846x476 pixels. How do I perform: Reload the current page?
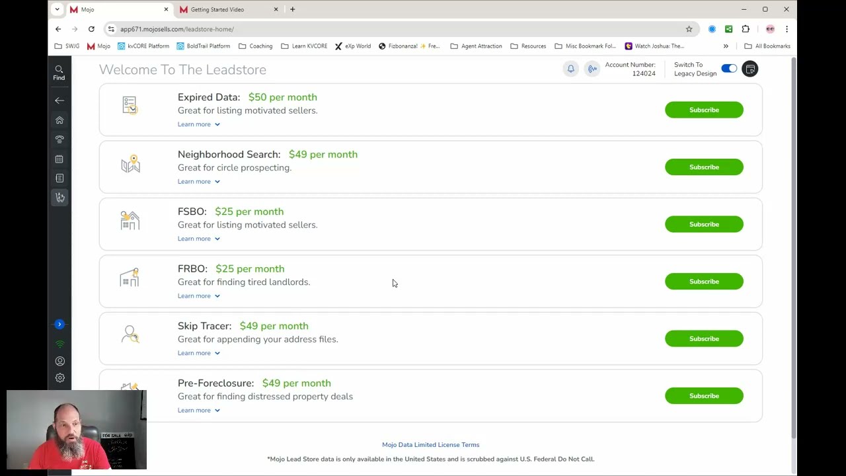tap(91, 29)
